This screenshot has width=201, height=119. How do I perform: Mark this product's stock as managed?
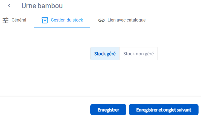[105, 54]
